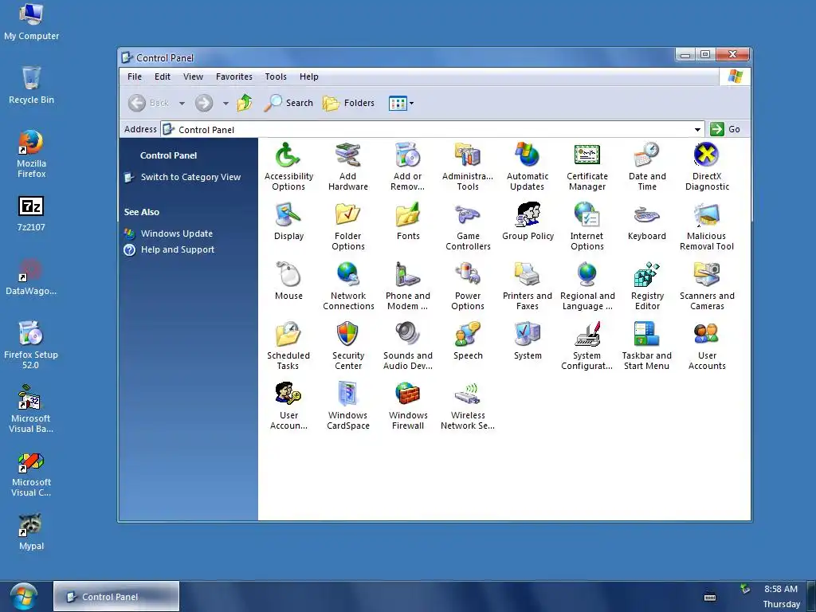Open the Tools menu

click(276, 76)
